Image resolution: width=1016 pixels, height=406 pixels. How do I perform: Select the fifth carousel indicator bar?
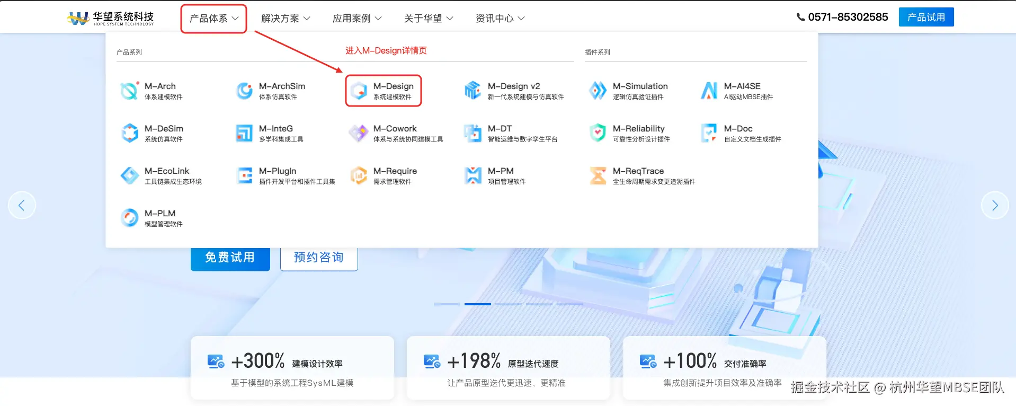click(570, 304)
